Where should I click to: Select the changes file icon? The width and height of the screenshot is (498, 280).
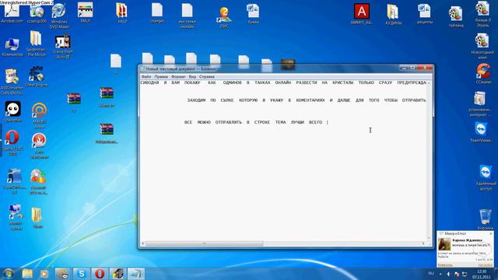[x=157, y=12]
